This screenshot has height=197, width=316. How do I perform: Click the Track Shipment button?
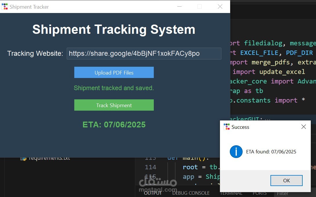114,105
